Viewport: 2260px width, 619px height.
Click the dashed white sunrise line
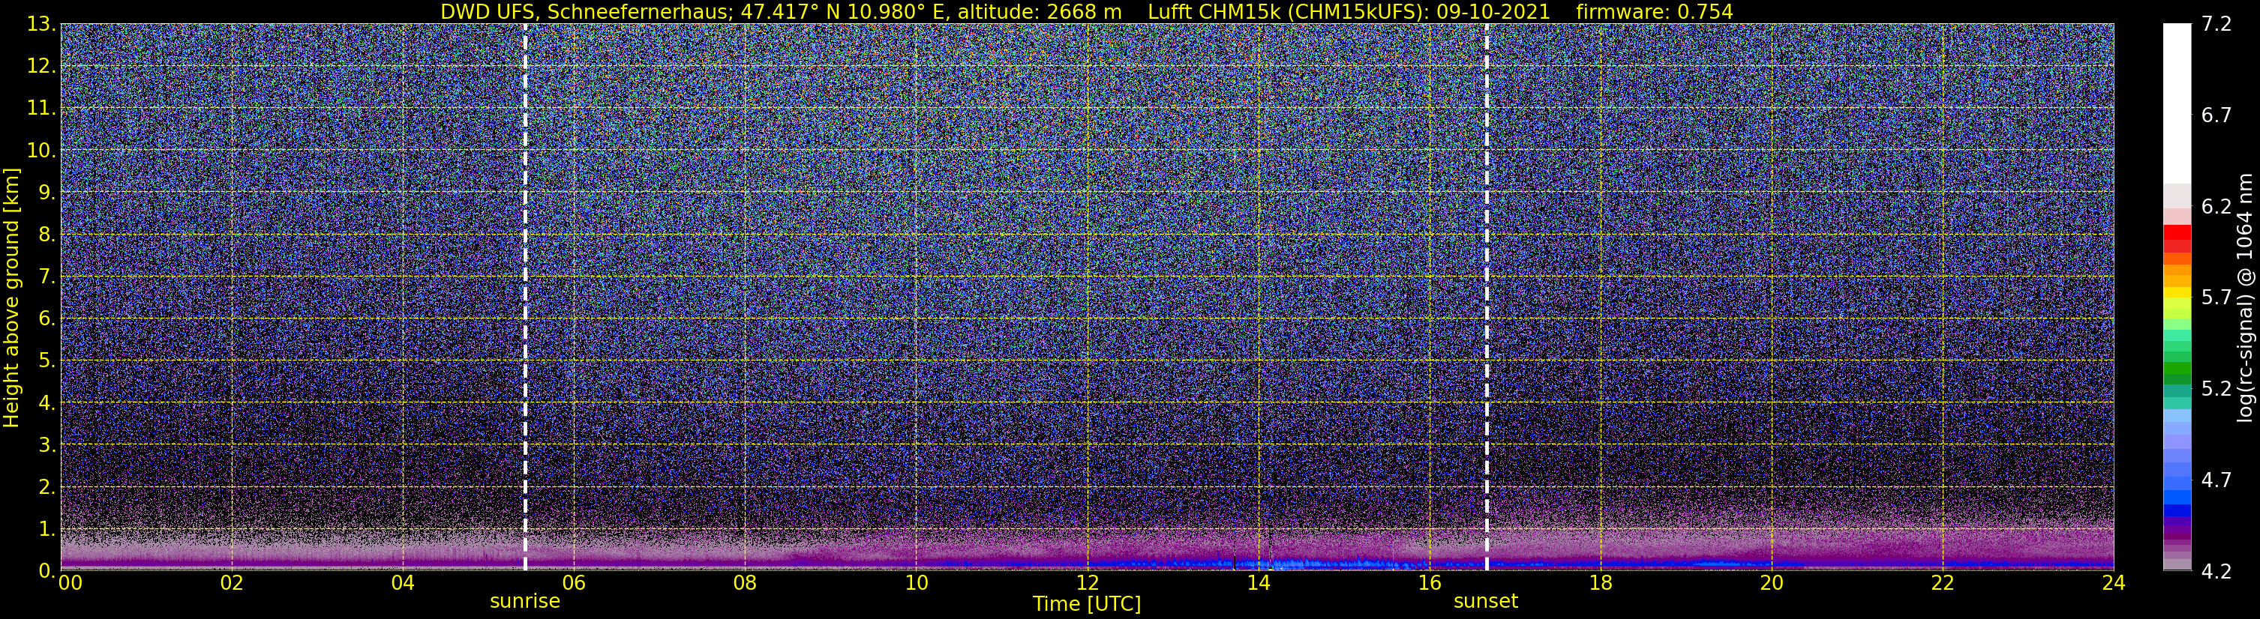point(524,298)
